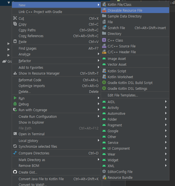The width and height of the screenshot is (175, 186).
Task: Click the Kotlin File/Class icon
Action: coord(104,4)
